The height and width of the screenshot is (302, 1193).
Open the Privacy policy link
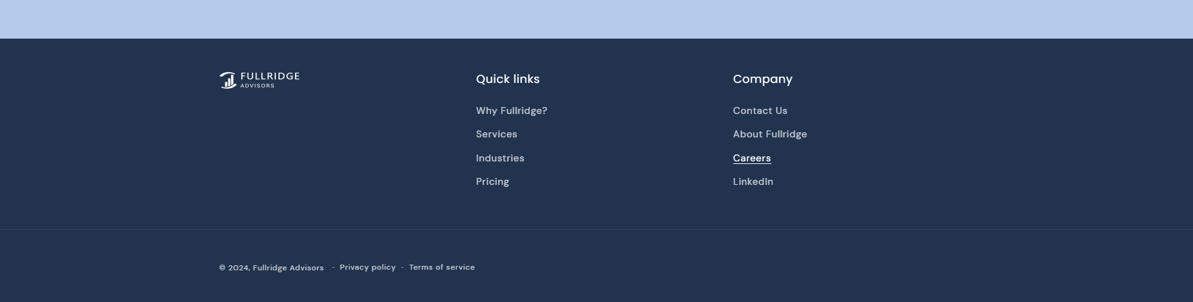[x=368, y=267]
